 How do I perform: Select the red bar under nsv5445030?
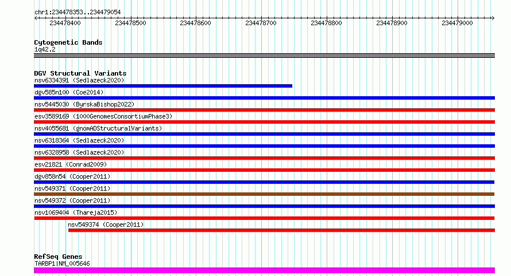pos(264,110)
